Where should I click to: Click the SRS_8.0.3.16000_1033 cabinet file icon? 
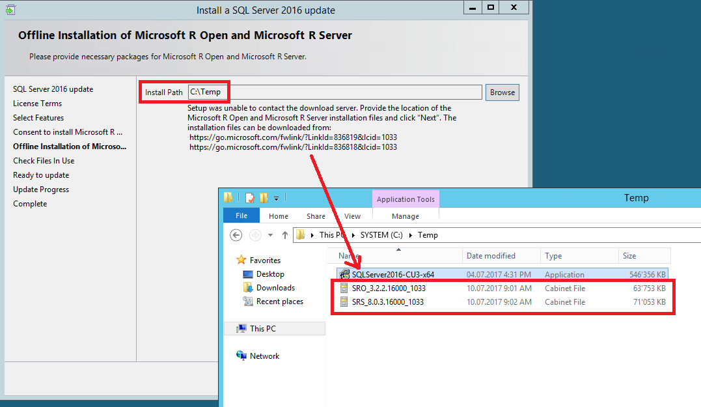(x=344, y=302)
